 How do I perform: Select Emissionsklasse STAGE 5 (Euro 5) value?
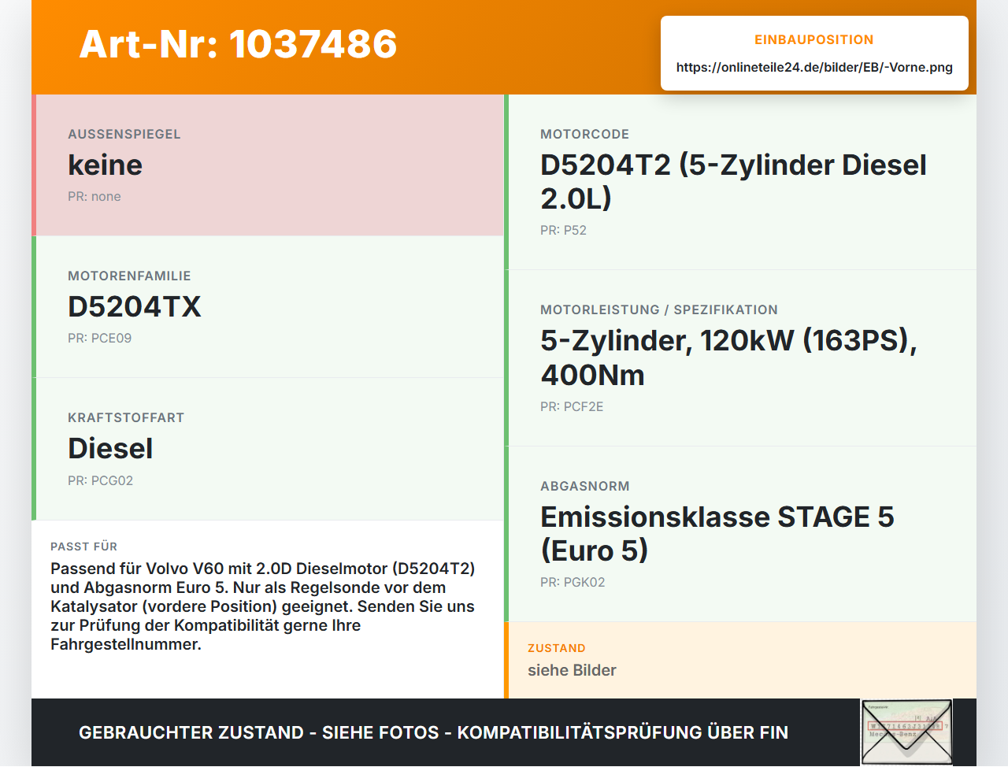tap(717, 534)
